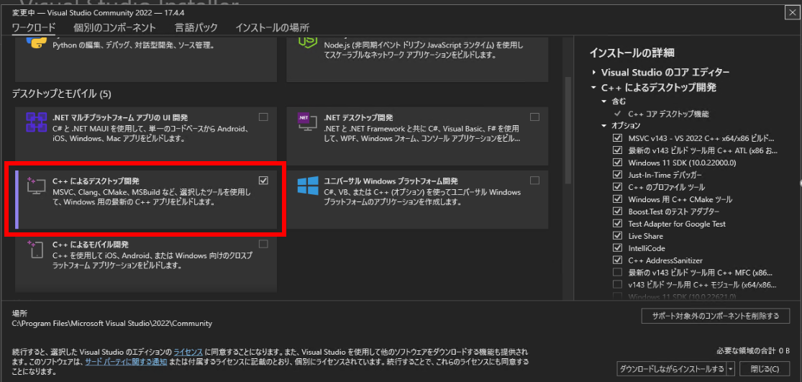Viewport: 802px width, 382px height.
Task: Expand Visual Studio のコア エディター node
Action: 594,73
